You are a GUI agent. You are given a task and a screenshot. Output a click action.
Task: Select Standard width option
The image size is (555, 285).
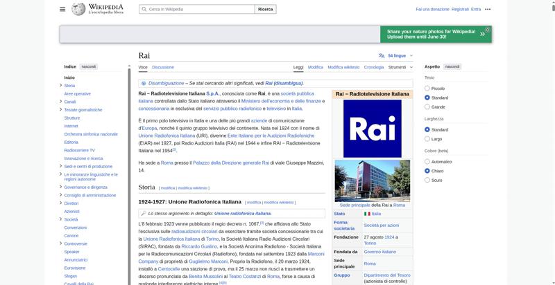click(x=427, y=129)
